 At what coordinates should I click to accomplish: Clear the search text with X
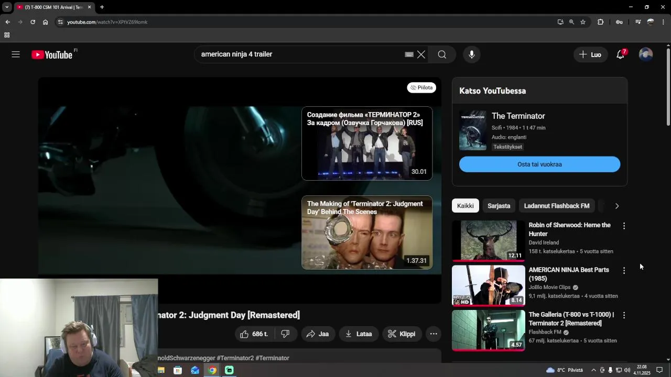(421, 54)
